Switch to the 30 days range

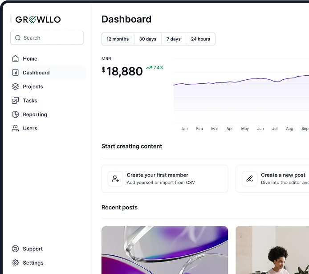[148, 39]
